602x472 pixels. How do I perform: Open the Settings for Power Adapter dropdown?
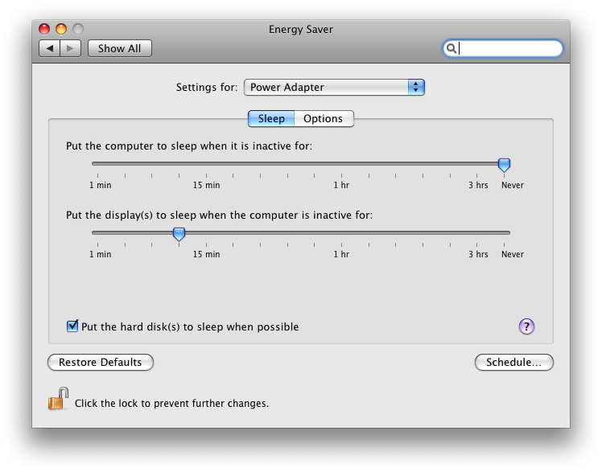click(334, 88)
